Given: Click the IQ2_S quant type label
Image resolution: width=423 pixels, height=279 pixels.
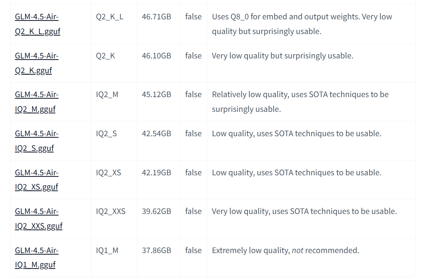Looking at the screenshot, I should click(x=106, y=134).
